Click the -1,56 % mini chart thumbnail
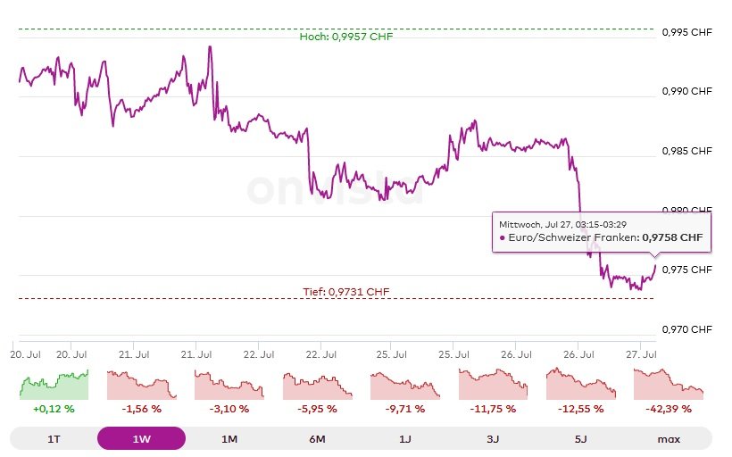The image size is (732, 457). click(x=142, y=385)
